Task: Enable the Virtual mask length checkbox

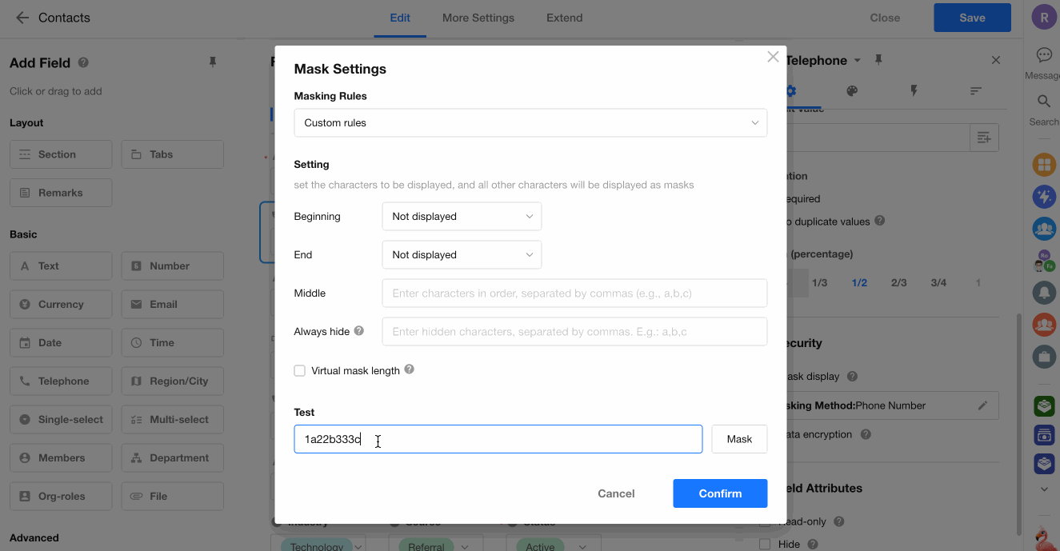Action: point(300,370)
